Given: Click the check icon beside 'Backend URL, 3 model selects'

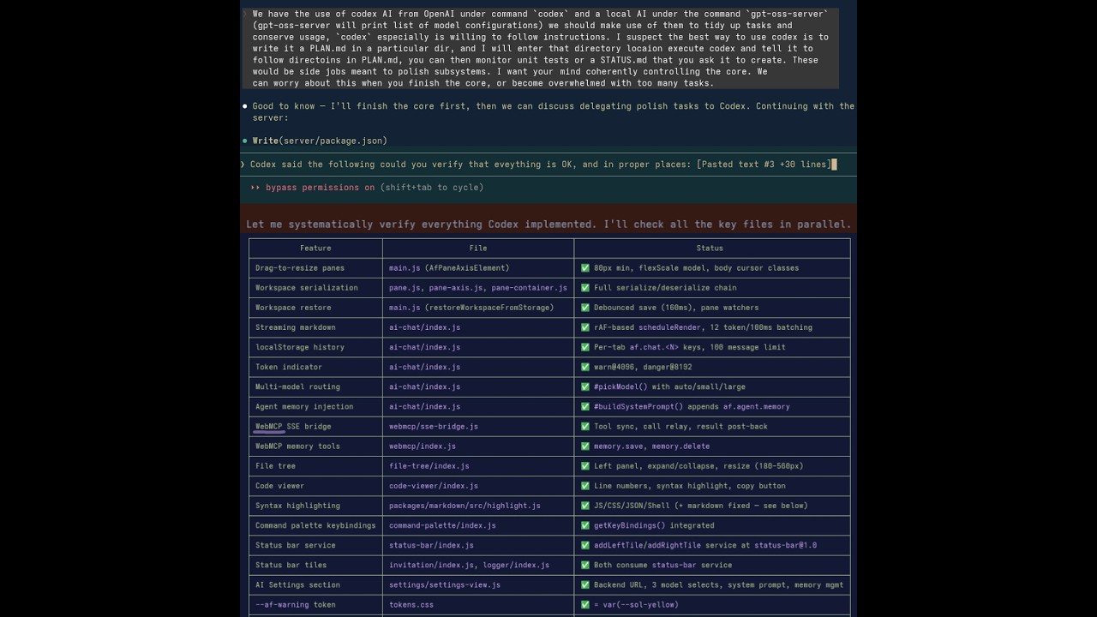Looking at the screenshot, I should pyautogui.click(x=585, y=584).
